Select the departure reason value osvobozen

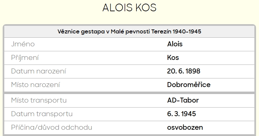pyautogui.click(x=185, y=127)
